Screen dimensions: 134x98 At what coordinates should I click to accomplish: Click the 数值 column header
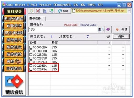[73, 43]
